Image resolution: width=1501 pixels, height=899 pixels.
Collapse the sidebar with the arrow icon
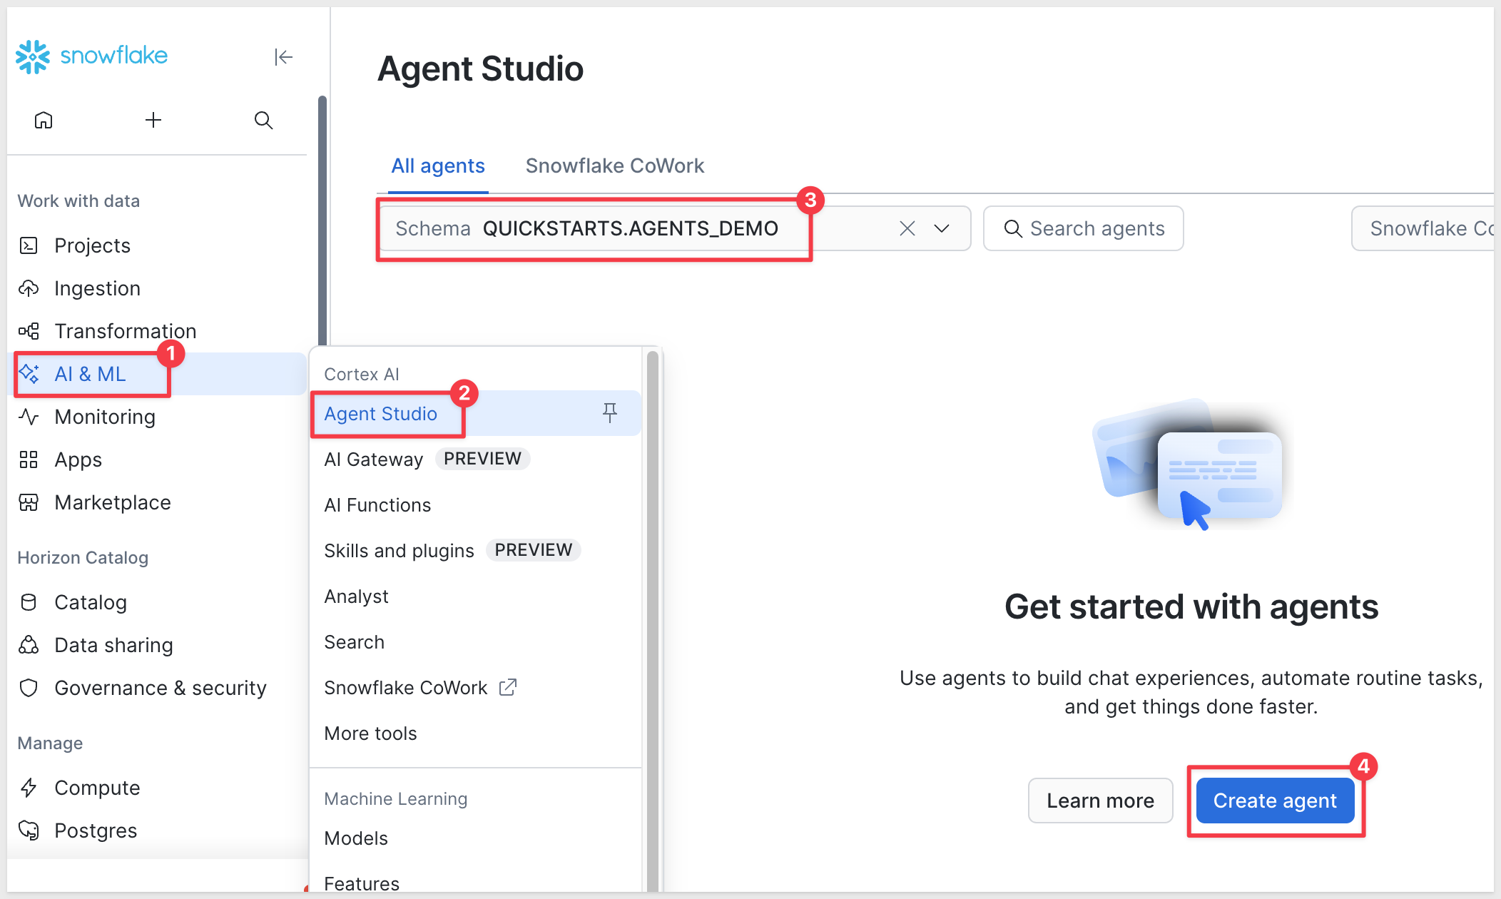click(x=283, y=57)
